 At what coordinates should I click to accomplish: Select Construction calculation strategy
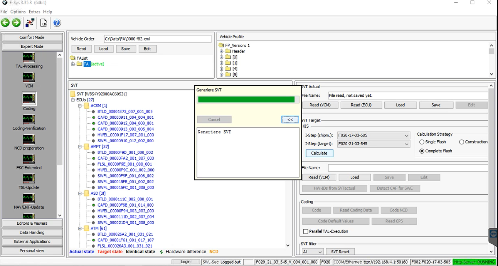pyautogui.click(x=462, y=142)
